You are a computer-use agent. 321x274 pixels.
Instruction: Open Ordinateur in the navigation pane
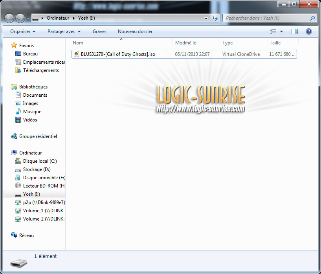pyautogui.click(x=31, y=153)
